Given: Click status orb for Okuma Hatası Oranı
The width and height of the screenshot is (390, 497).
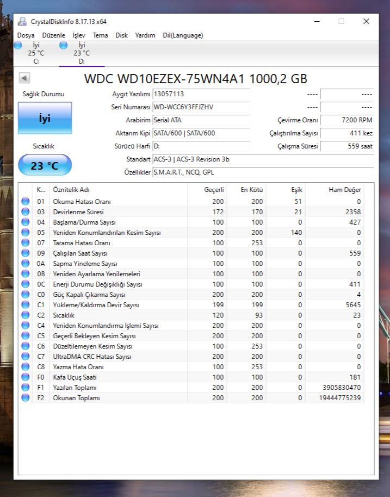Looking at the screenshot, I should [26, 201].
